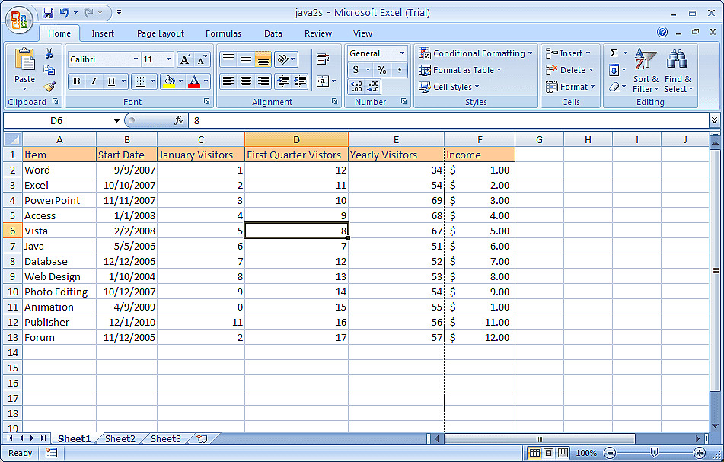This screenshot has width=724, height=462.
Task: Click the Office Button logo
Action: [19, 20]
